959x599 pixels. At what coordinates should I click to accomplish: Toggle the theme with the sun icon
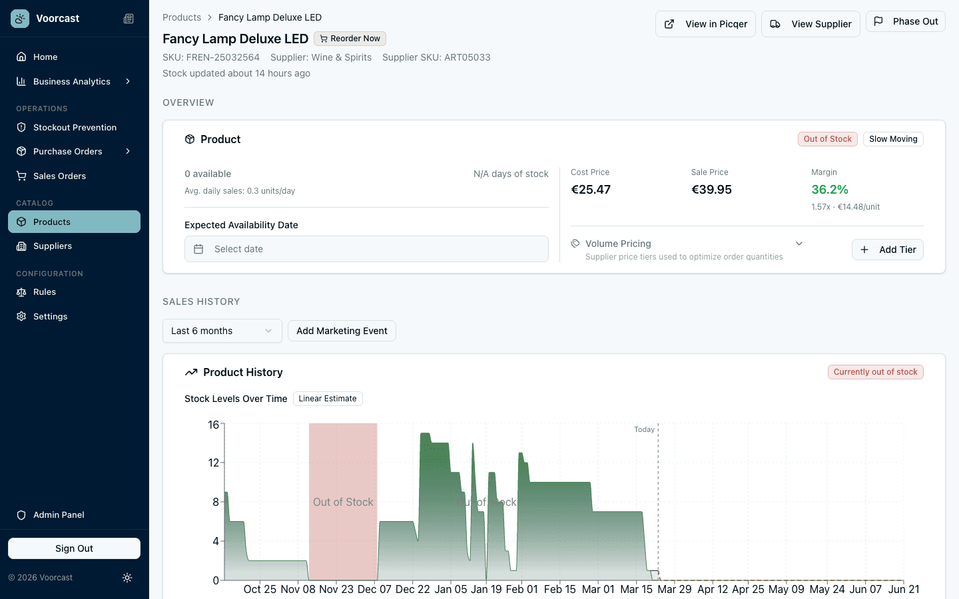tap(127, 578)
